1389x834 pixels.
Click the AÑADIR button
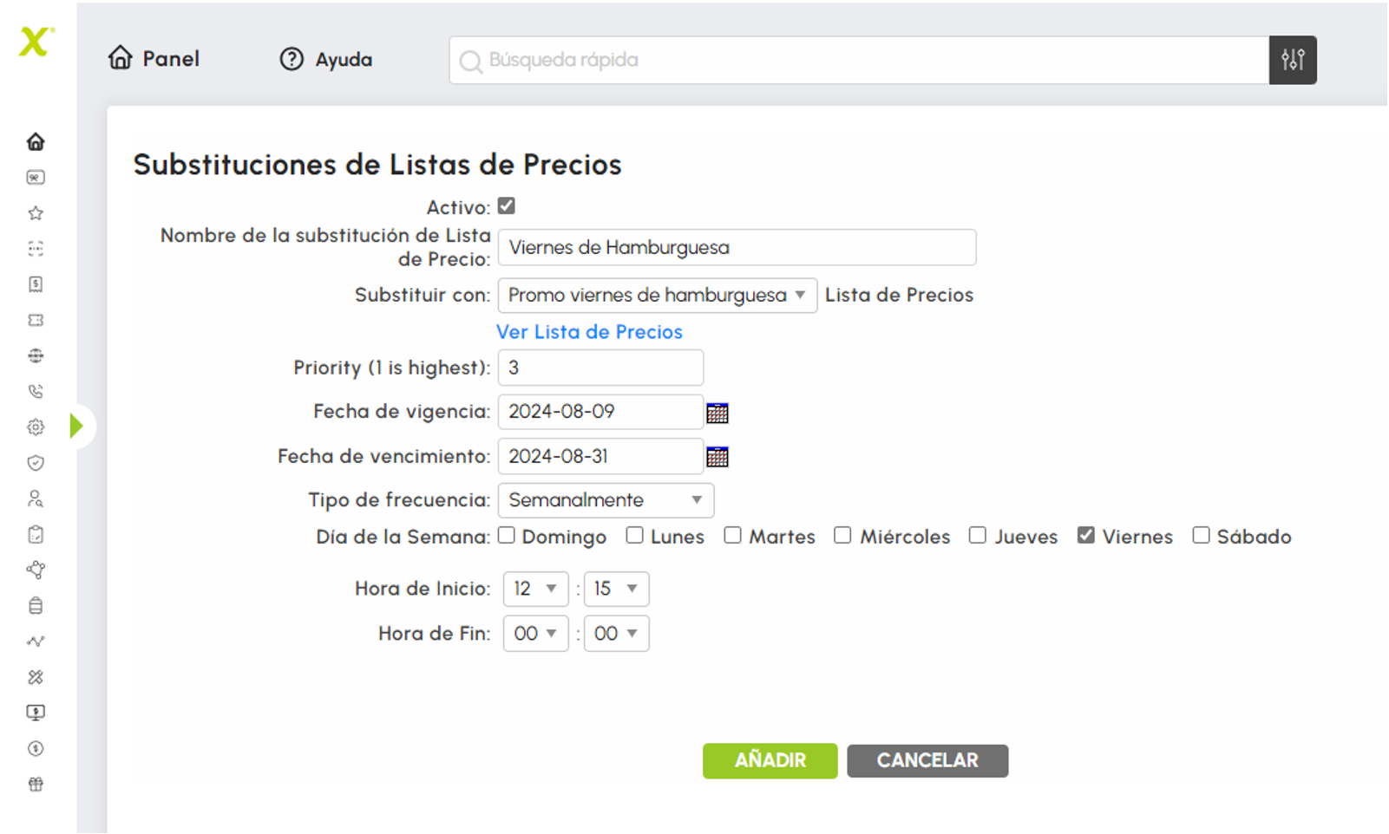(x=770, y=760)
